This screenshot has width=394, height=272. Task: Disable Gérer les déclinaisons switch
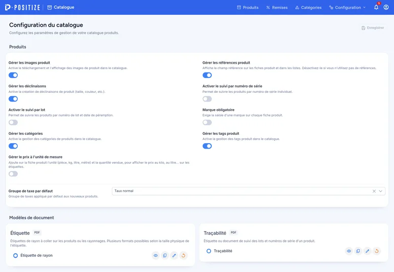tap(13, 99)
